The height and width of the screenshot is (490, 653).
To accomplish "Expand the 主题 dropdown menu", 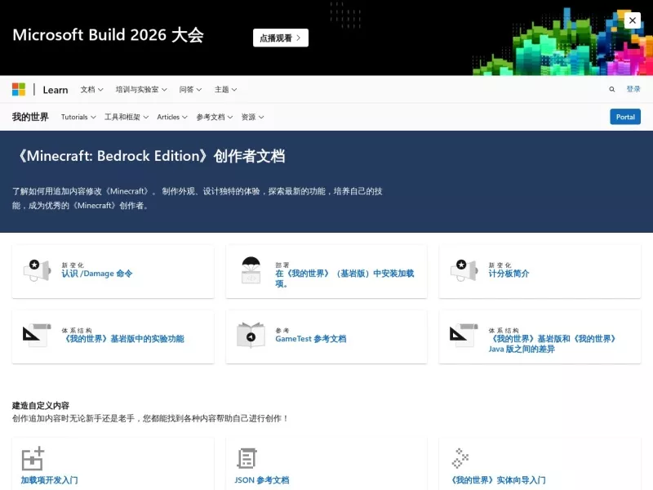I will tap(226, 89).
